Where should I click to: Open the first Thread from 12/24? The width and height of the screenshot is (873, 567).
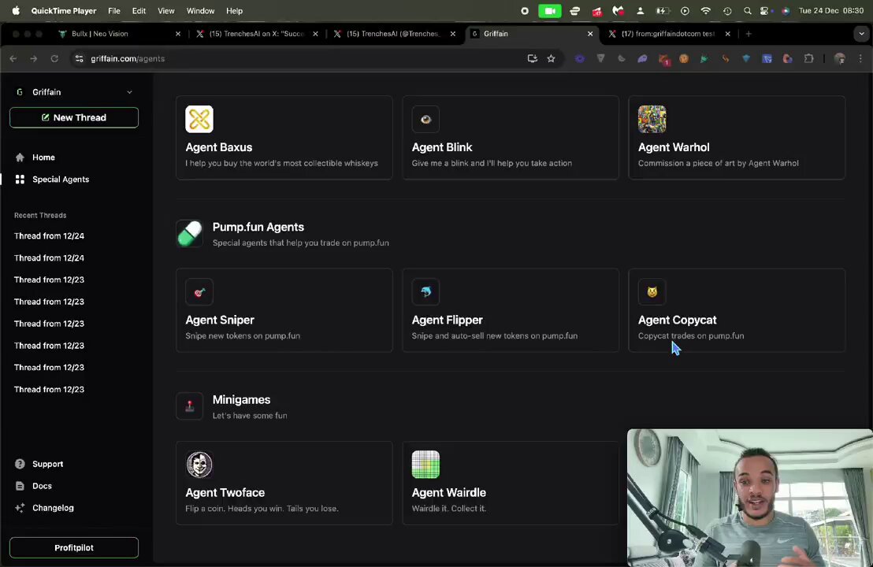pos(49,236)
